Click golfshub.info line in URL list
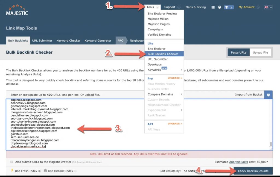 19,134
